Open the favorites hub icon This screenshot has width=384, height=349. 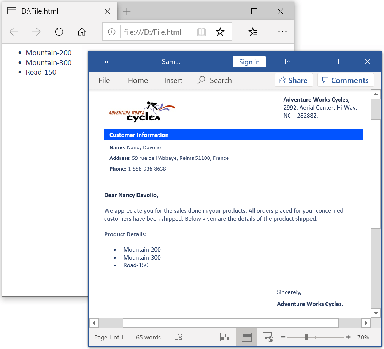coord(253,32)
